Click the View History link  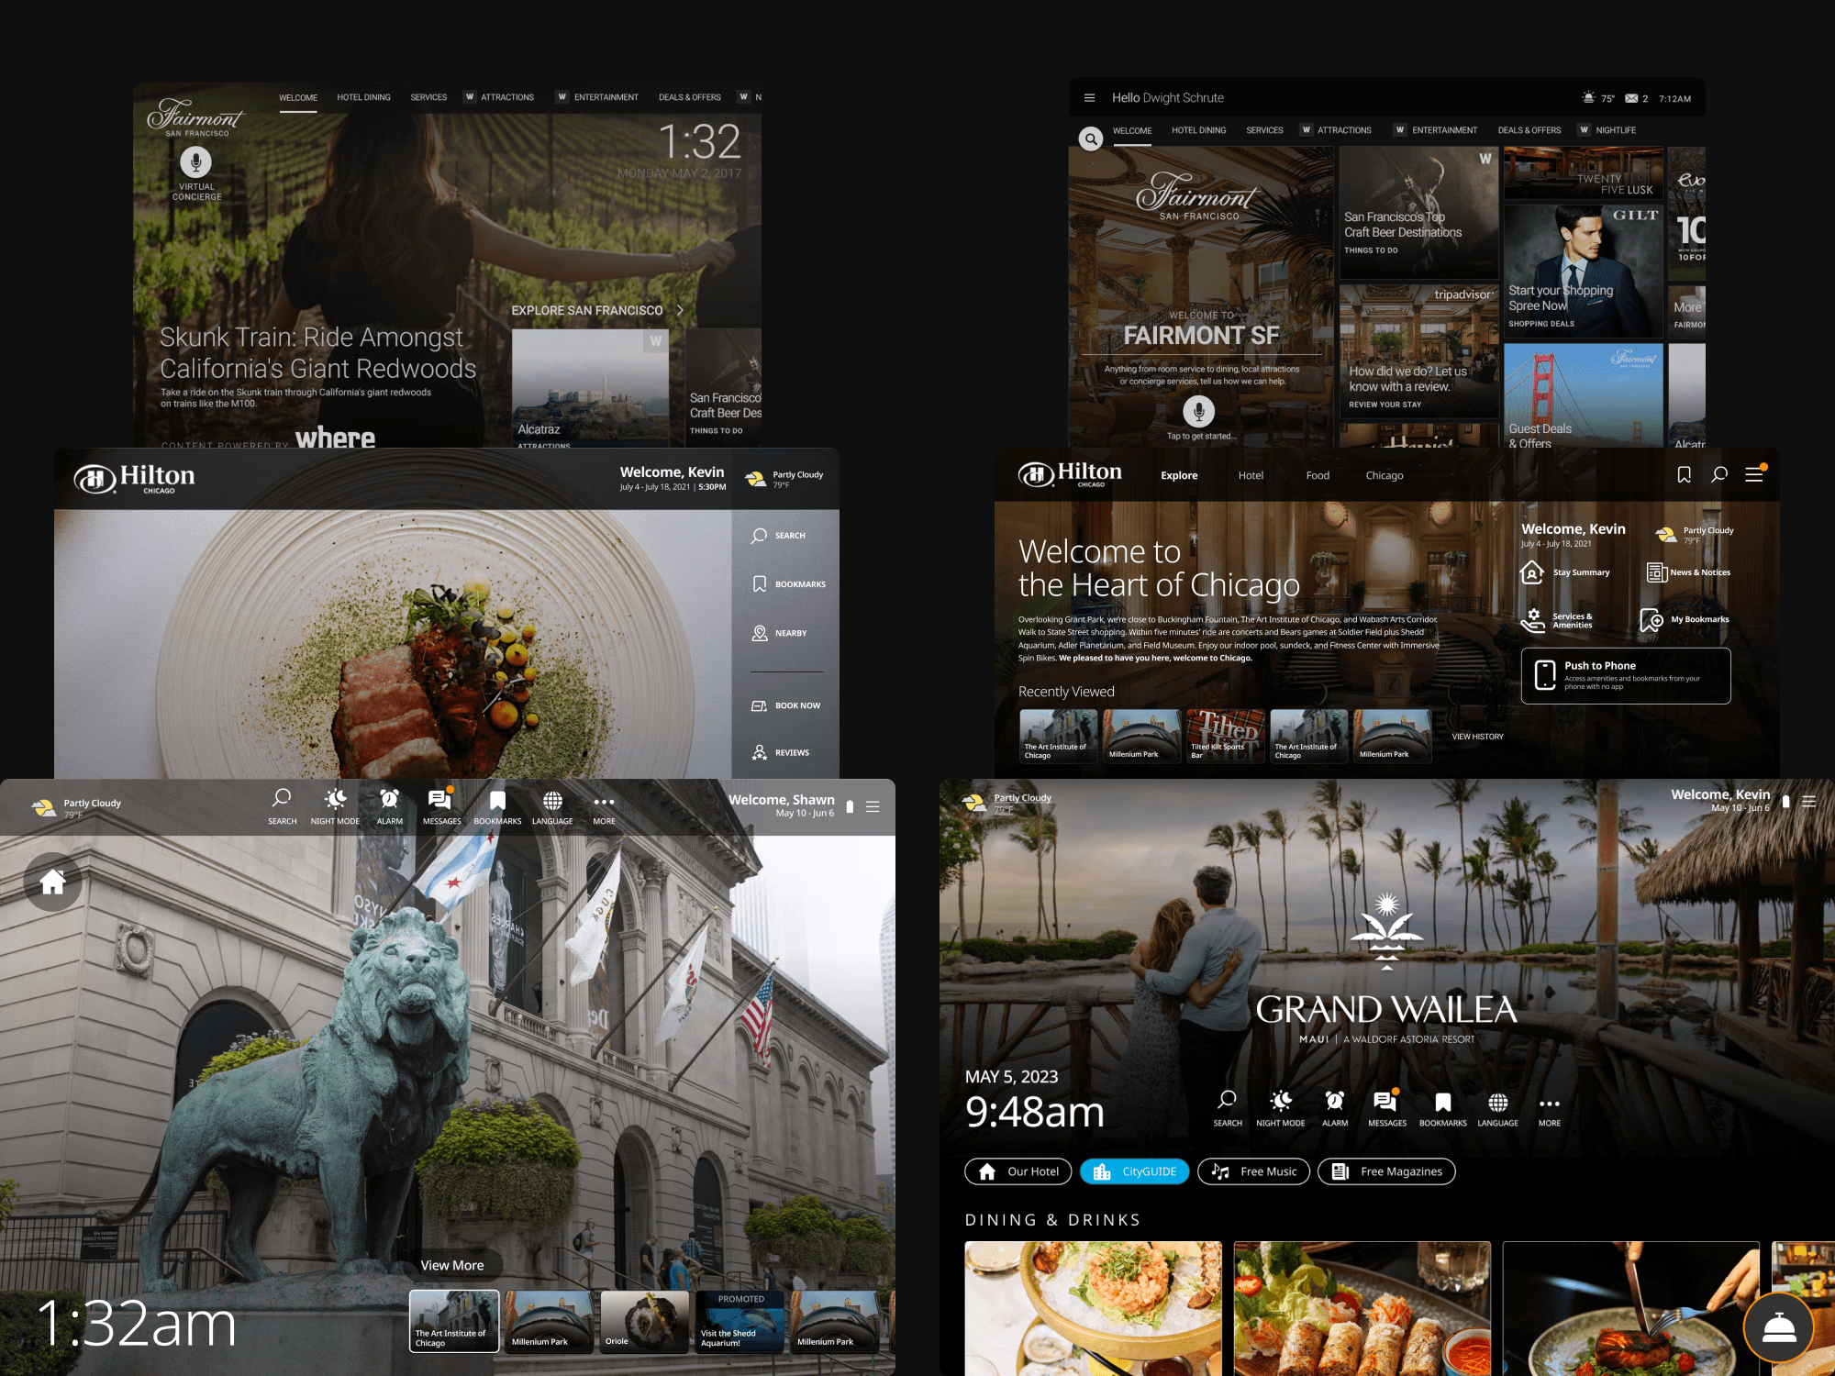pos(1477,737)
